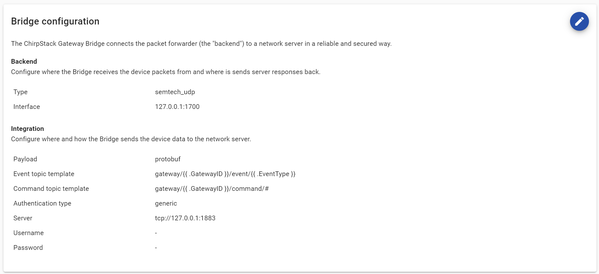Screen dimensions: 599x274
Task: Click the Server row label
Action: (x=23, y=218)
